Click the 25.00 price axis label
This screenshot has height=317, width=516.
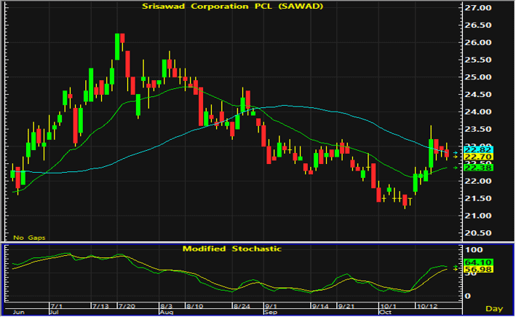[478, 77]
